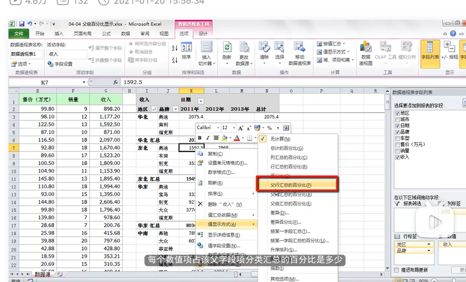Enable 推迟布局更新 checkbox
The width and height of the screenshot is (466, 282).
click(x=396, y=270)
